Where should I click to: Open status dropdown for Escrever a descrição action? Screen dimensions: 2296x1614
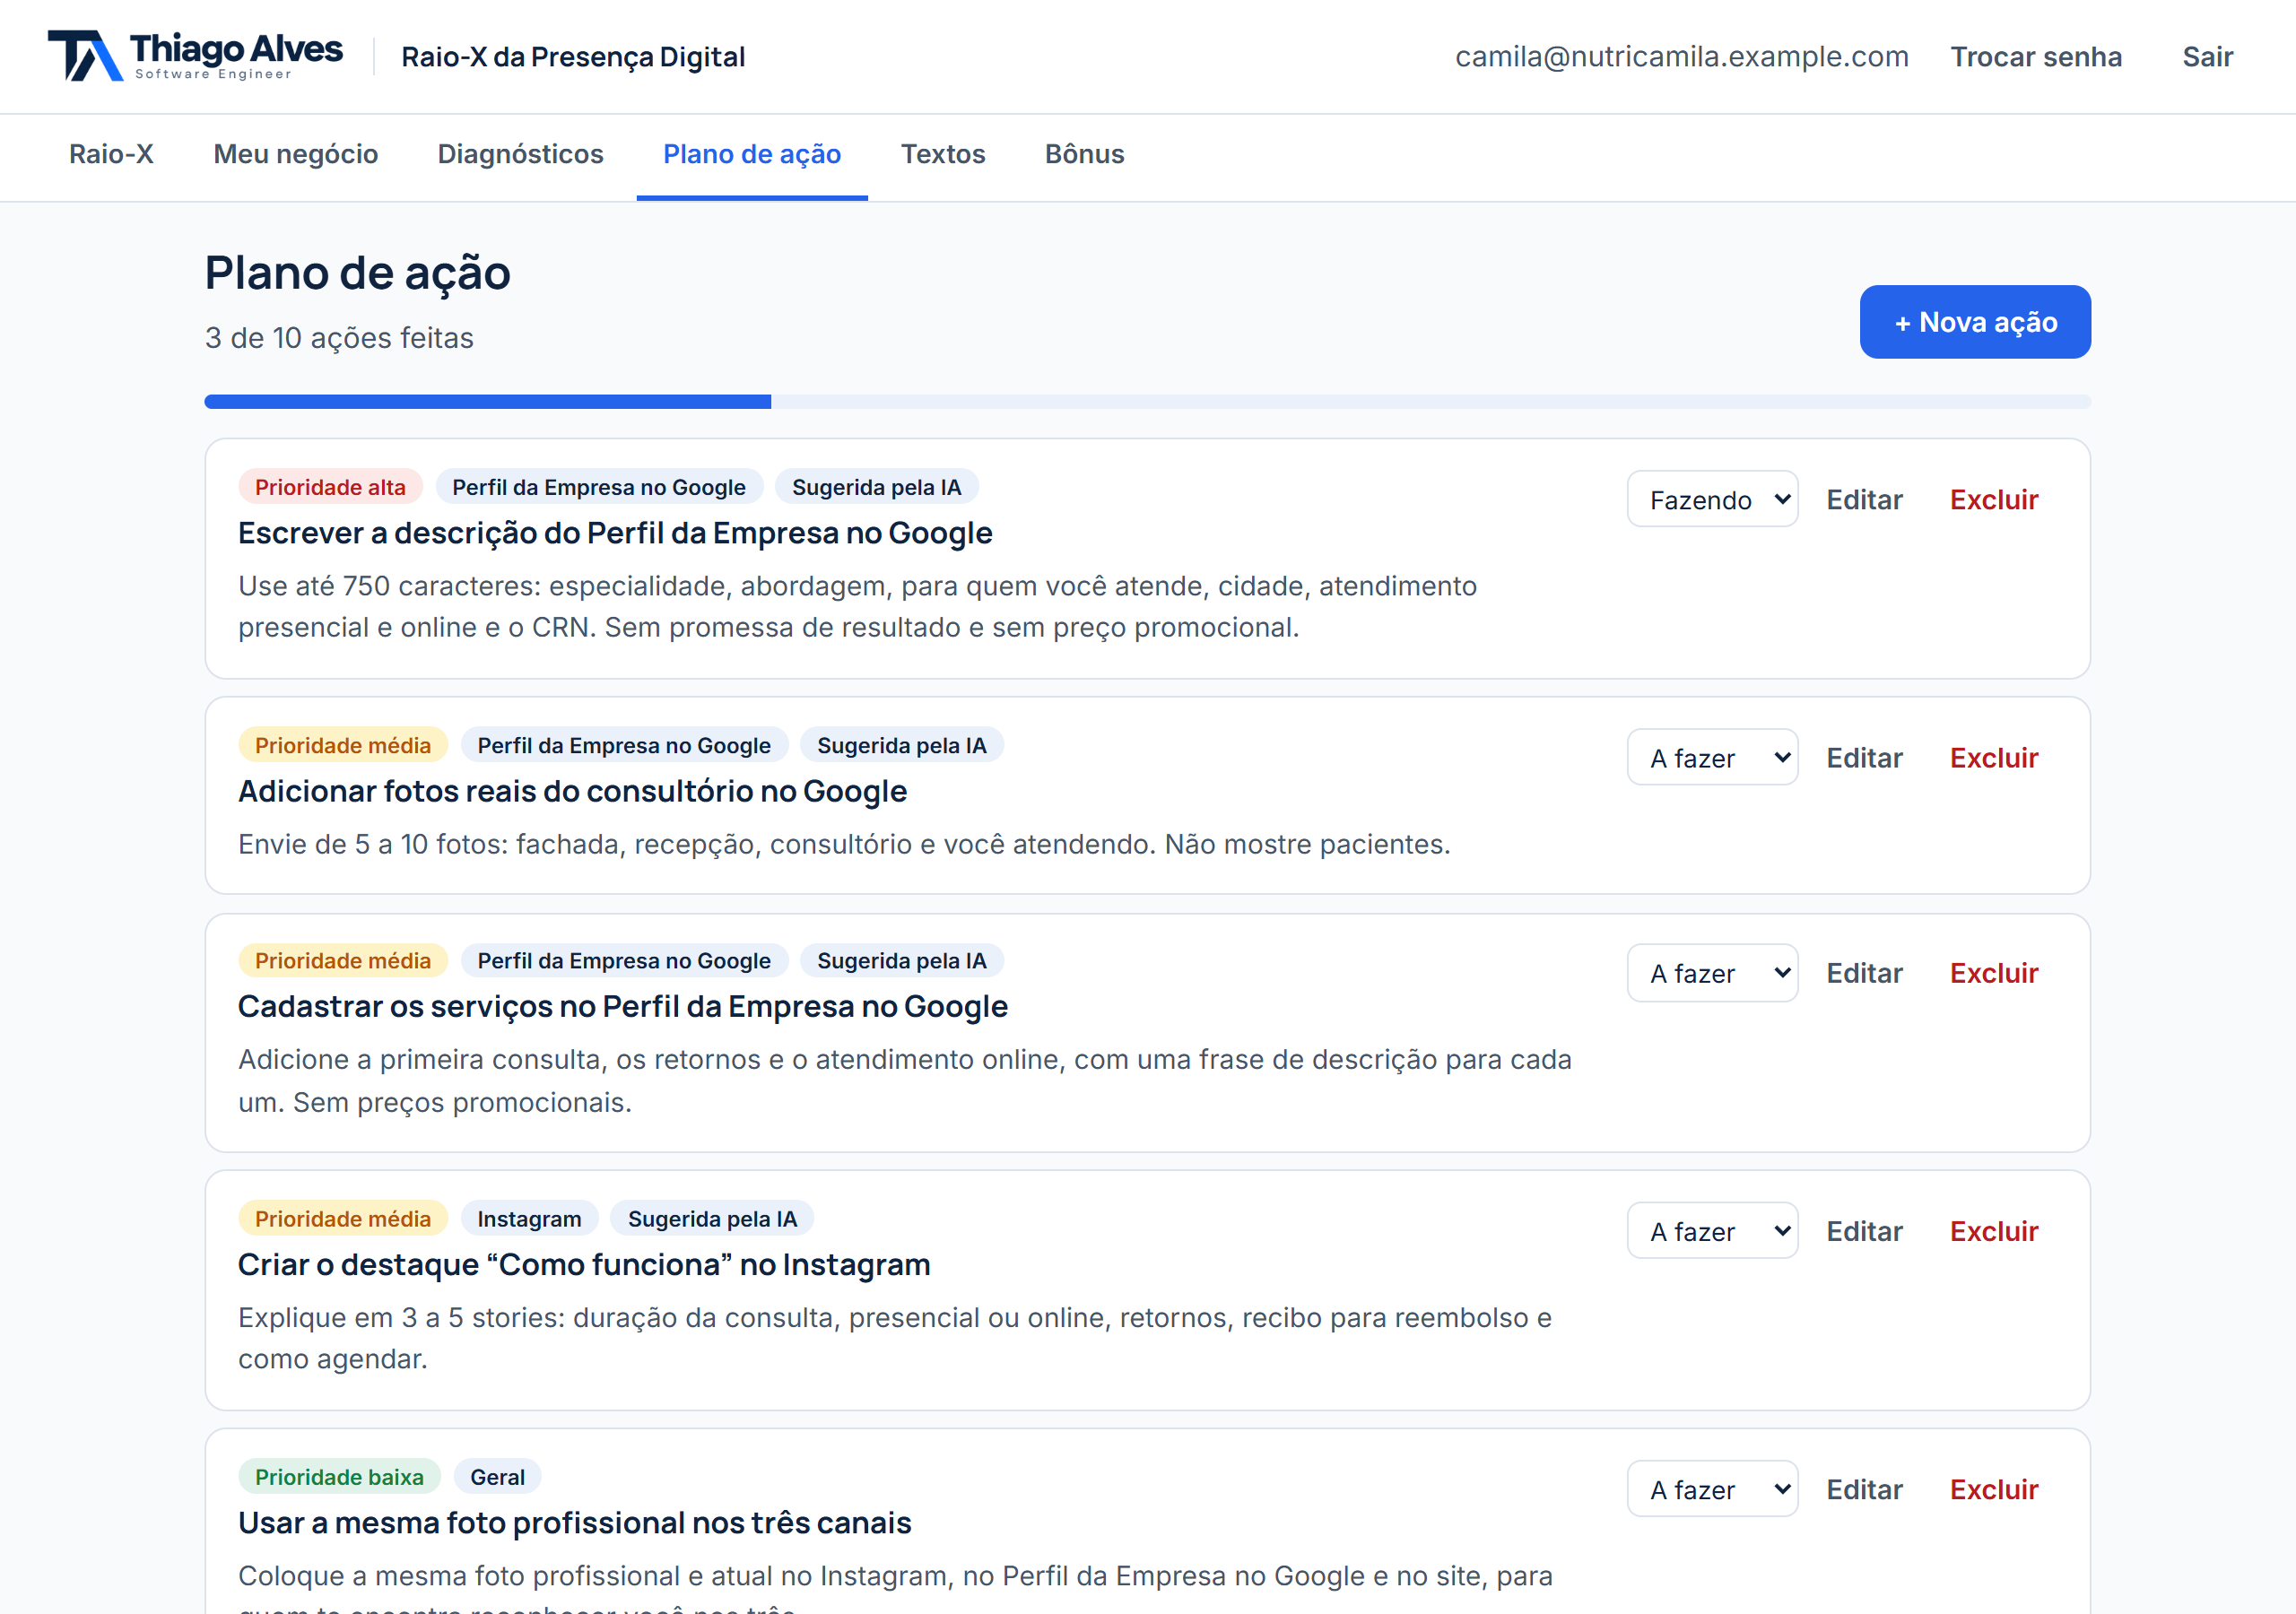click(x=1712, y=499)
